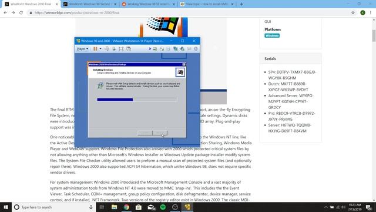Open the floppy drive device icon
The width and height of the screenshot is (376, 212).
169,49
